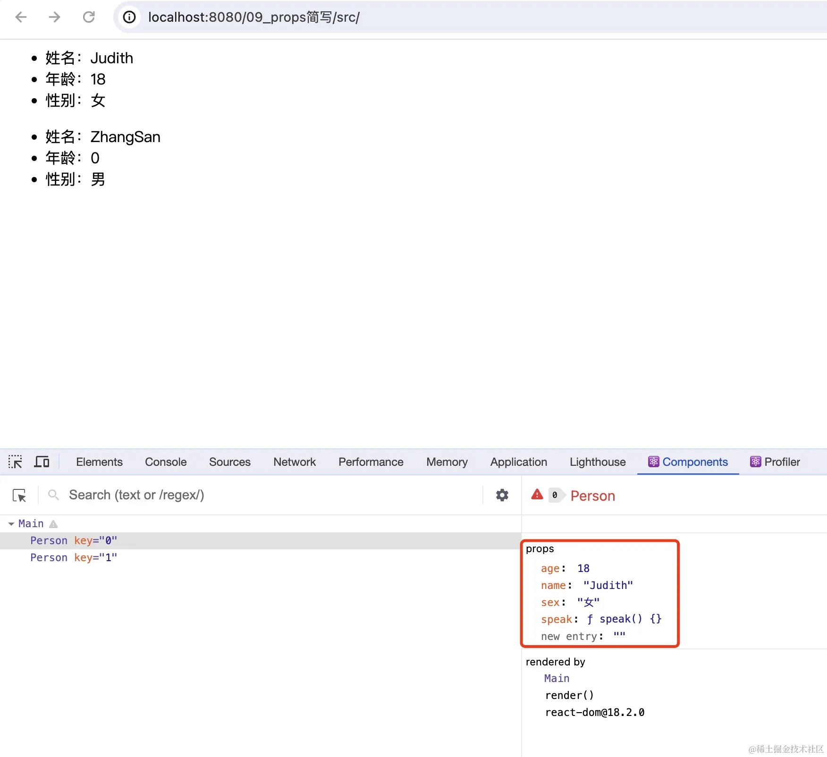Click the new entry prop name field

click(569, 637)
